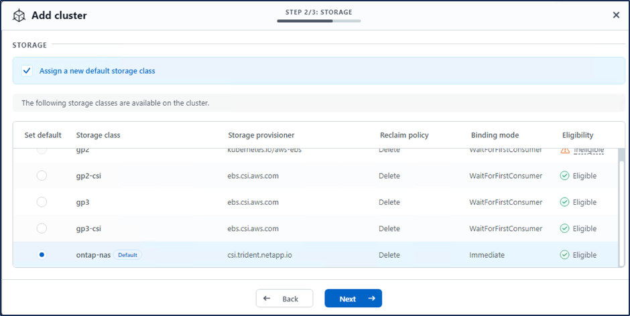Viewport: 630px width, 316px height.
Task: Click the Ineligible status text for gp2
Action: coord(588,151)
